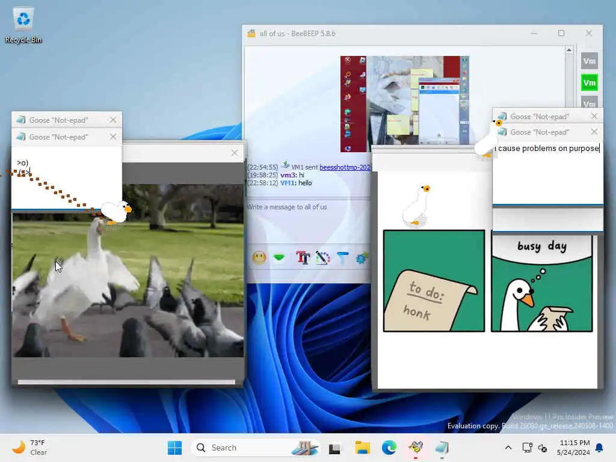Image resolution: width=616 pixels, height=462 pixels.
Task: Open the Recycle Bin desktop icon
Action: click(23, 25)
